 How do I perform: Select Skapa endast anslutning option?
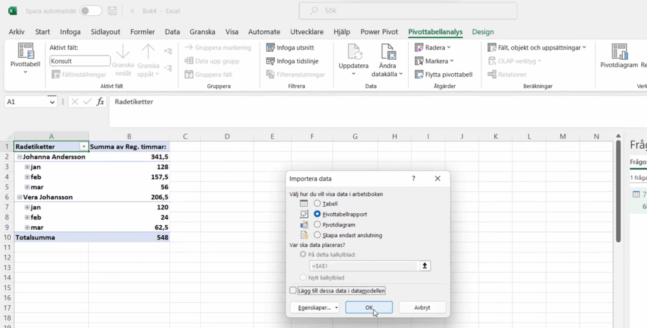coord(318,235)
